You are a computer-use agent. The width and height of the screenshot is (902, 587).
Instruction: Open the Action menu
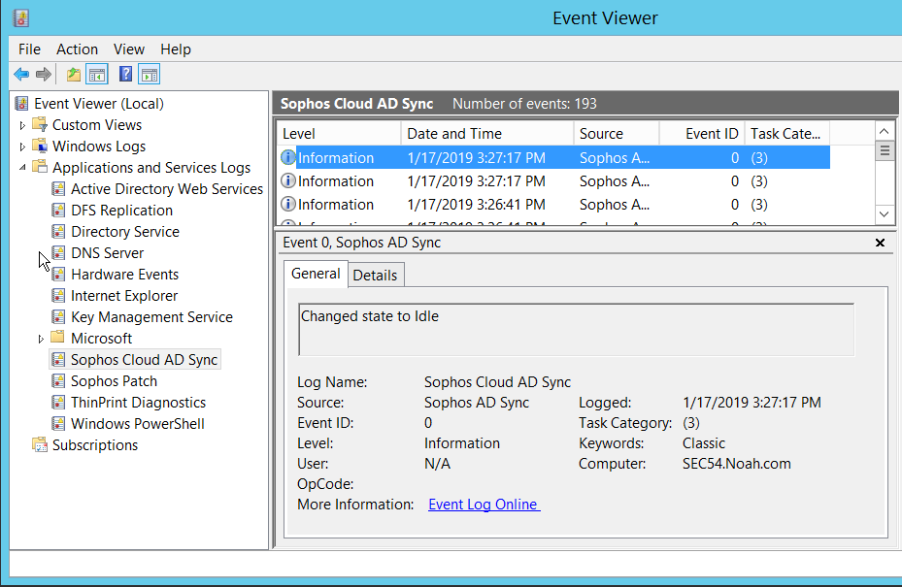(77, 49)
